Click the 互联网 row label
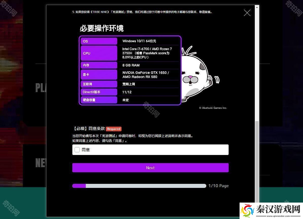The image size is (303, 219). pos(99,84)
